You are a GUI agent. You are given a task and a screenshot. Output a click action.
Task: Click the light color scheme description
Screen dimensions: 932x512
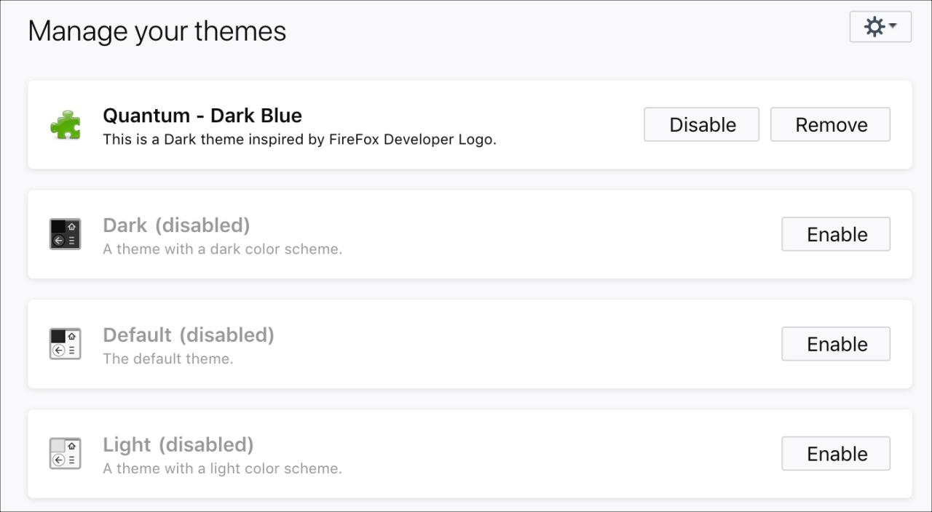pos(222,468)
